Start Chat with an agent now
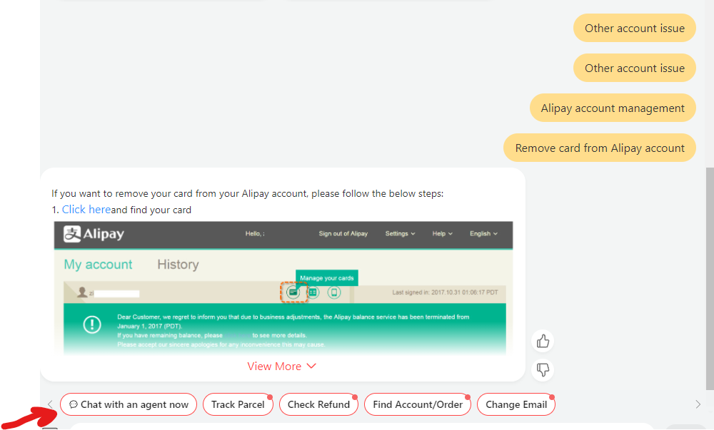The image size is (714, 430). [129, 404]
